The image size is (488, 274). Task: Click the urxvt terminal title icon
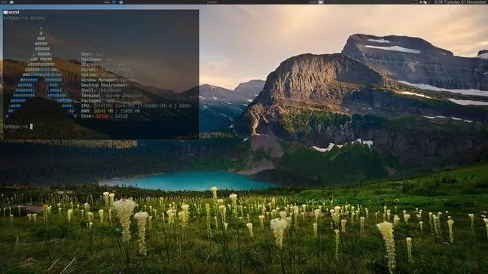point(5,13)
